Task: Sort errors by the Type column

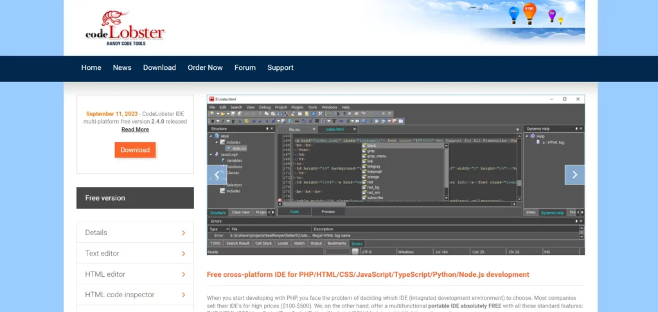Action: pyautogui.click(x=218, y=229)
